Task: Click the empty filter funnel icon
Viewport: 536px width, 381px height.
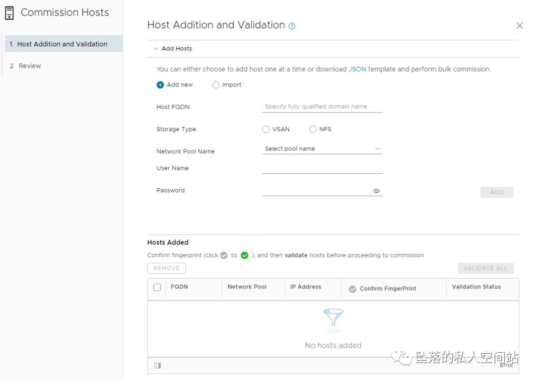Action: point(333,318)
